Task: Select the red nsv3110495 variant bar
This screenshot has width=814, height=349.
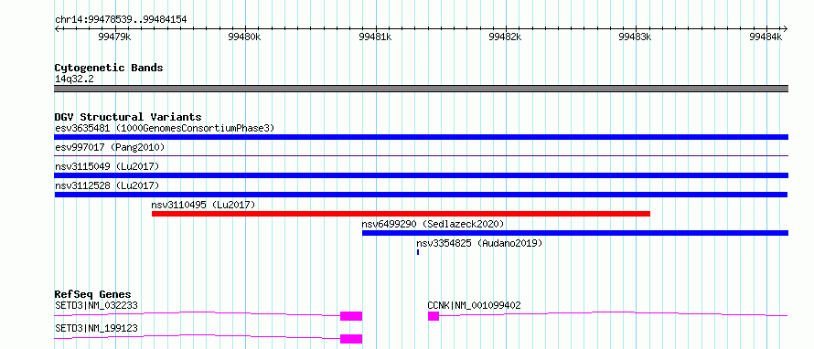Action: [x=401, y=214]
